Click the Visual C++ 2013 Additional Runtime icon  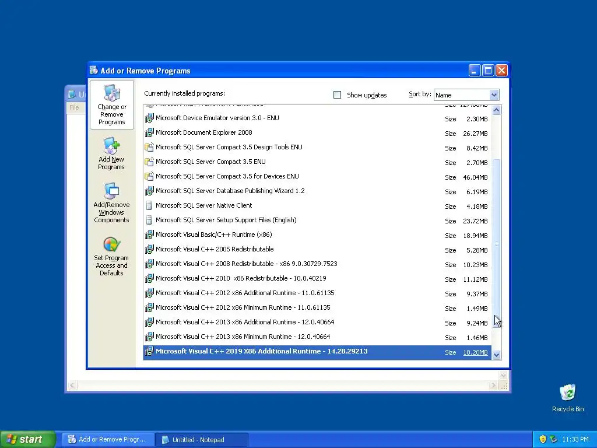click(x=149, y=322)
